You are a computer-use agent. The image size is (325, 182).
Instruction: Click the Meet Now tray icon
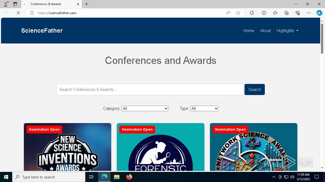(x=280, y=177)
